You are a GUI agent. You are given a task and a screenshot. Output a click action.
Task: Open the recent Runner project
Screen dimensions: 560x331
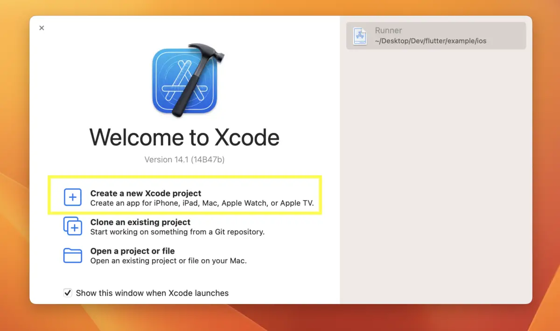point(436,35)
